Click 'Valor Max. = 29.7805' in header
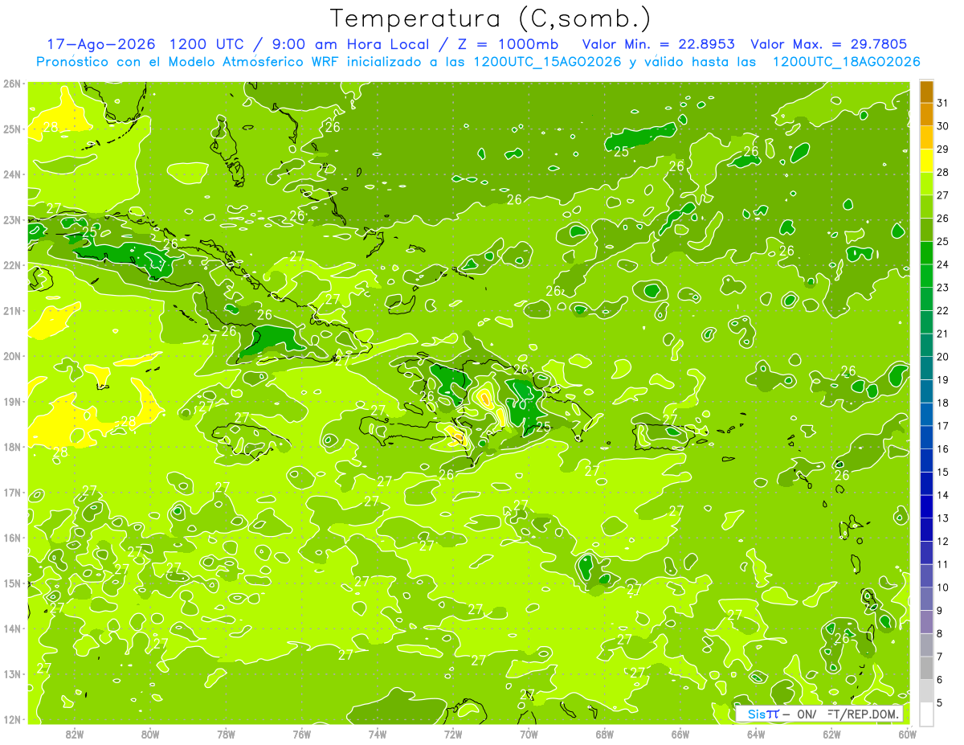Screen dimensions: 964x745 click(x=828, y=45)
